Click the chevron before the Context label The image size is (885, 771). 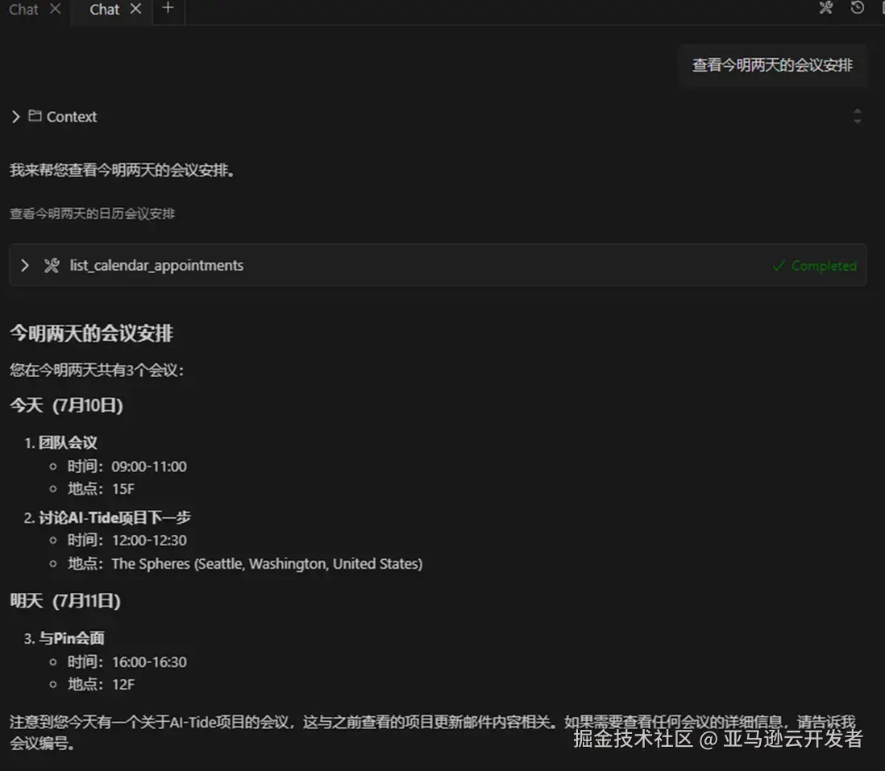coord(15,116)
